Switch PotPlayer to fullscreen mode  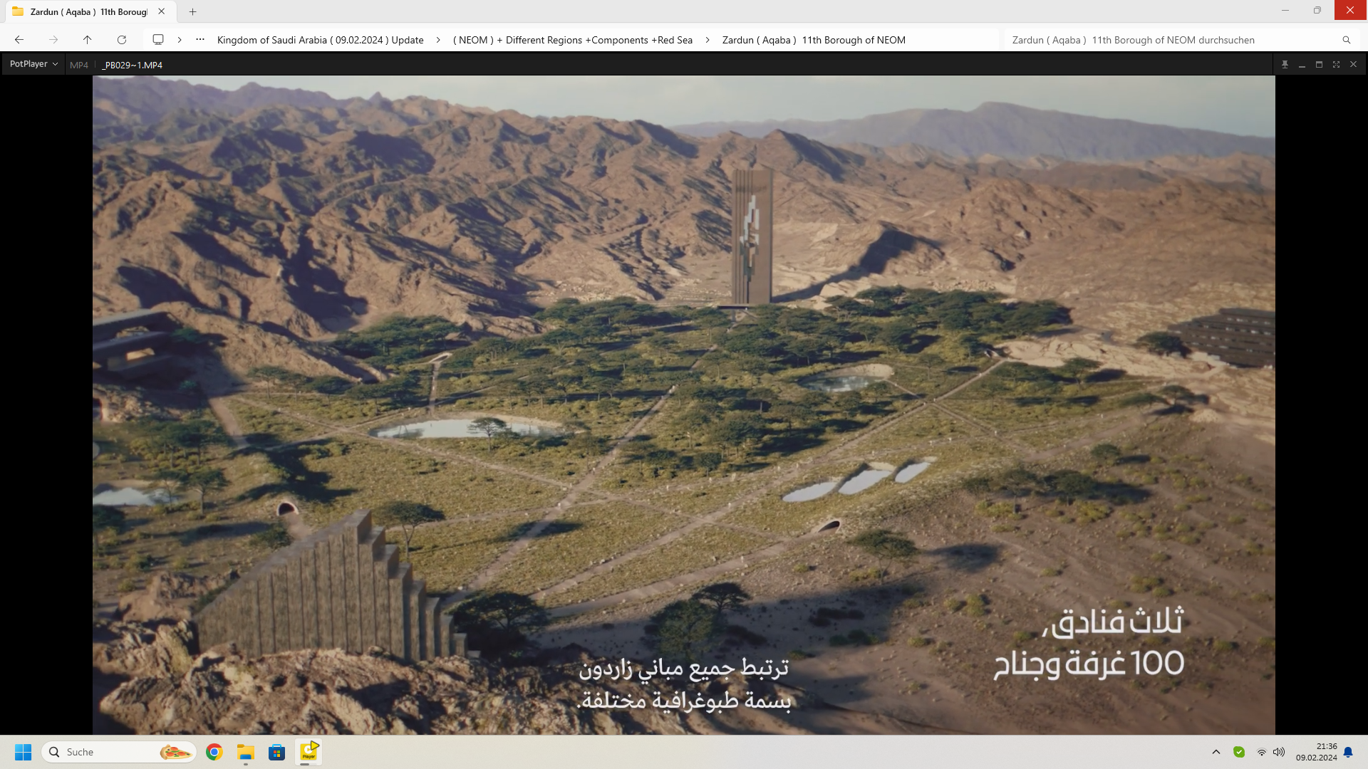[1336, 64]
